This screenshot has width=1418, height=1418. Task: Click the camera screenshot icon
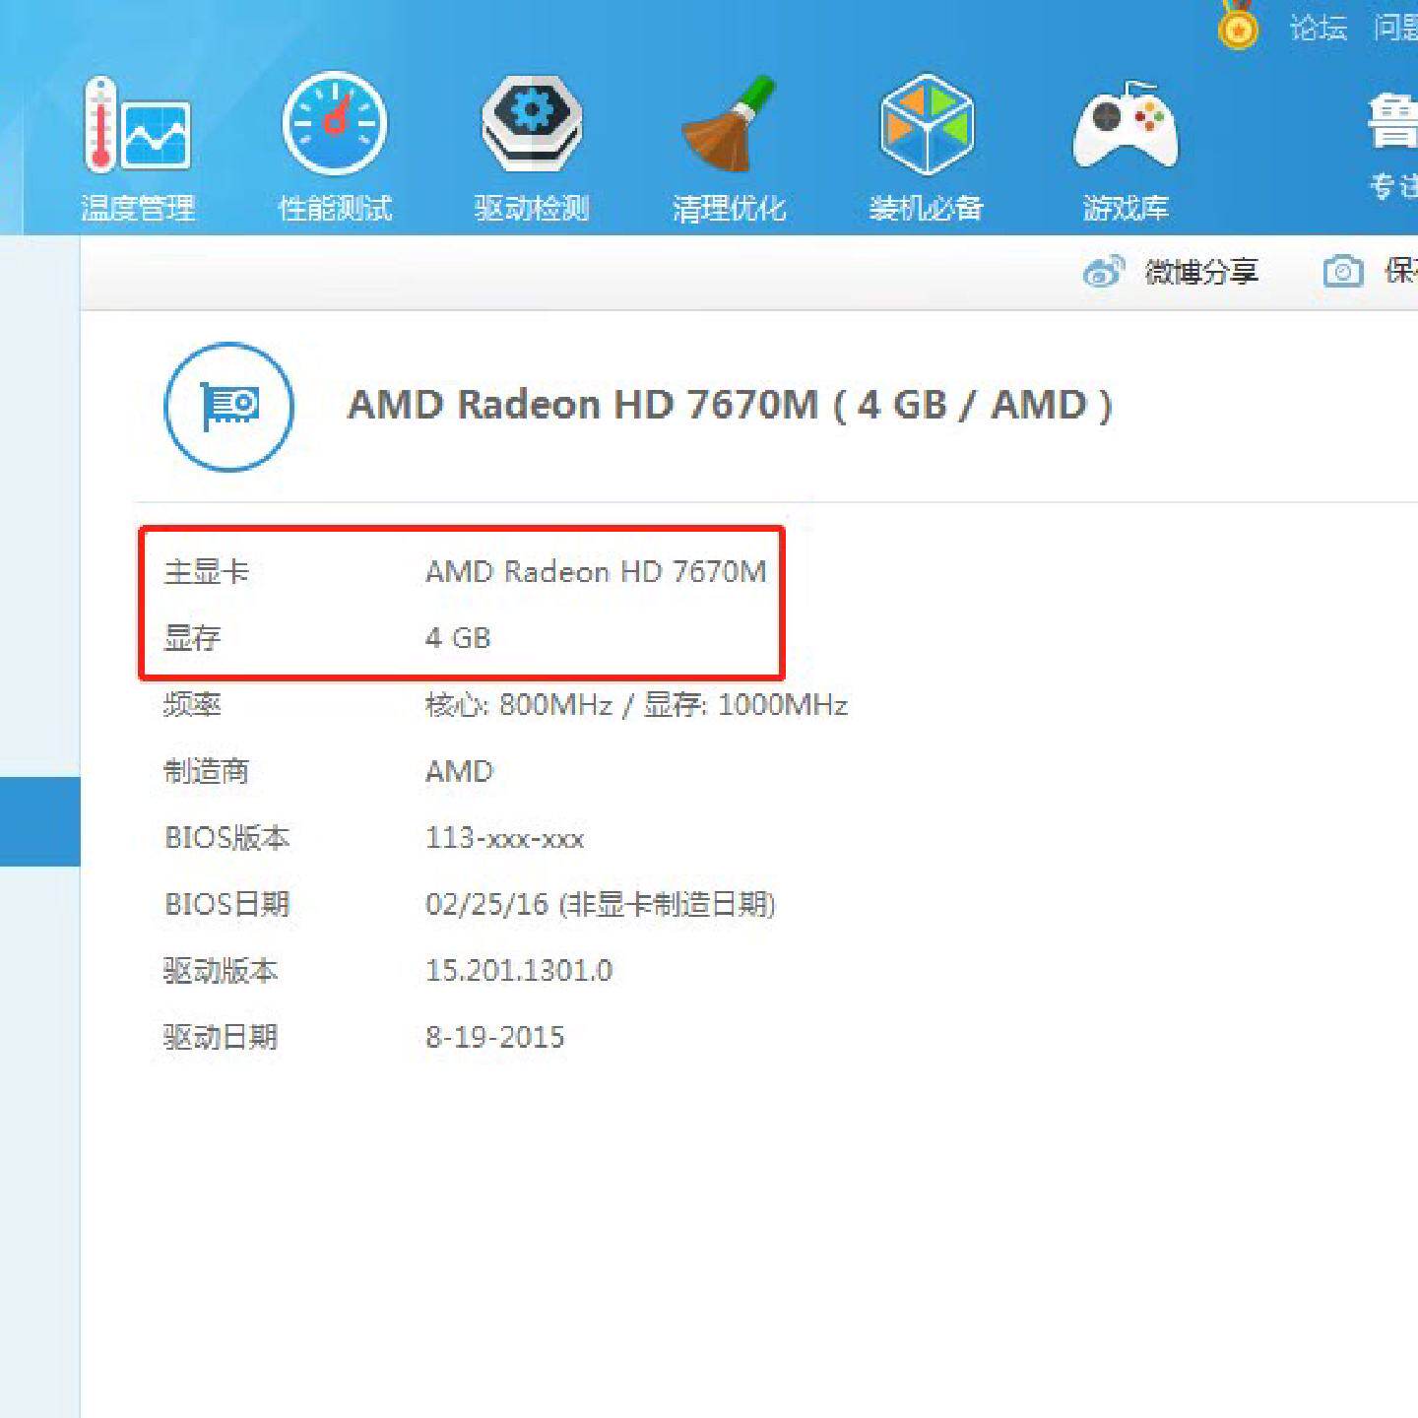1343,271
